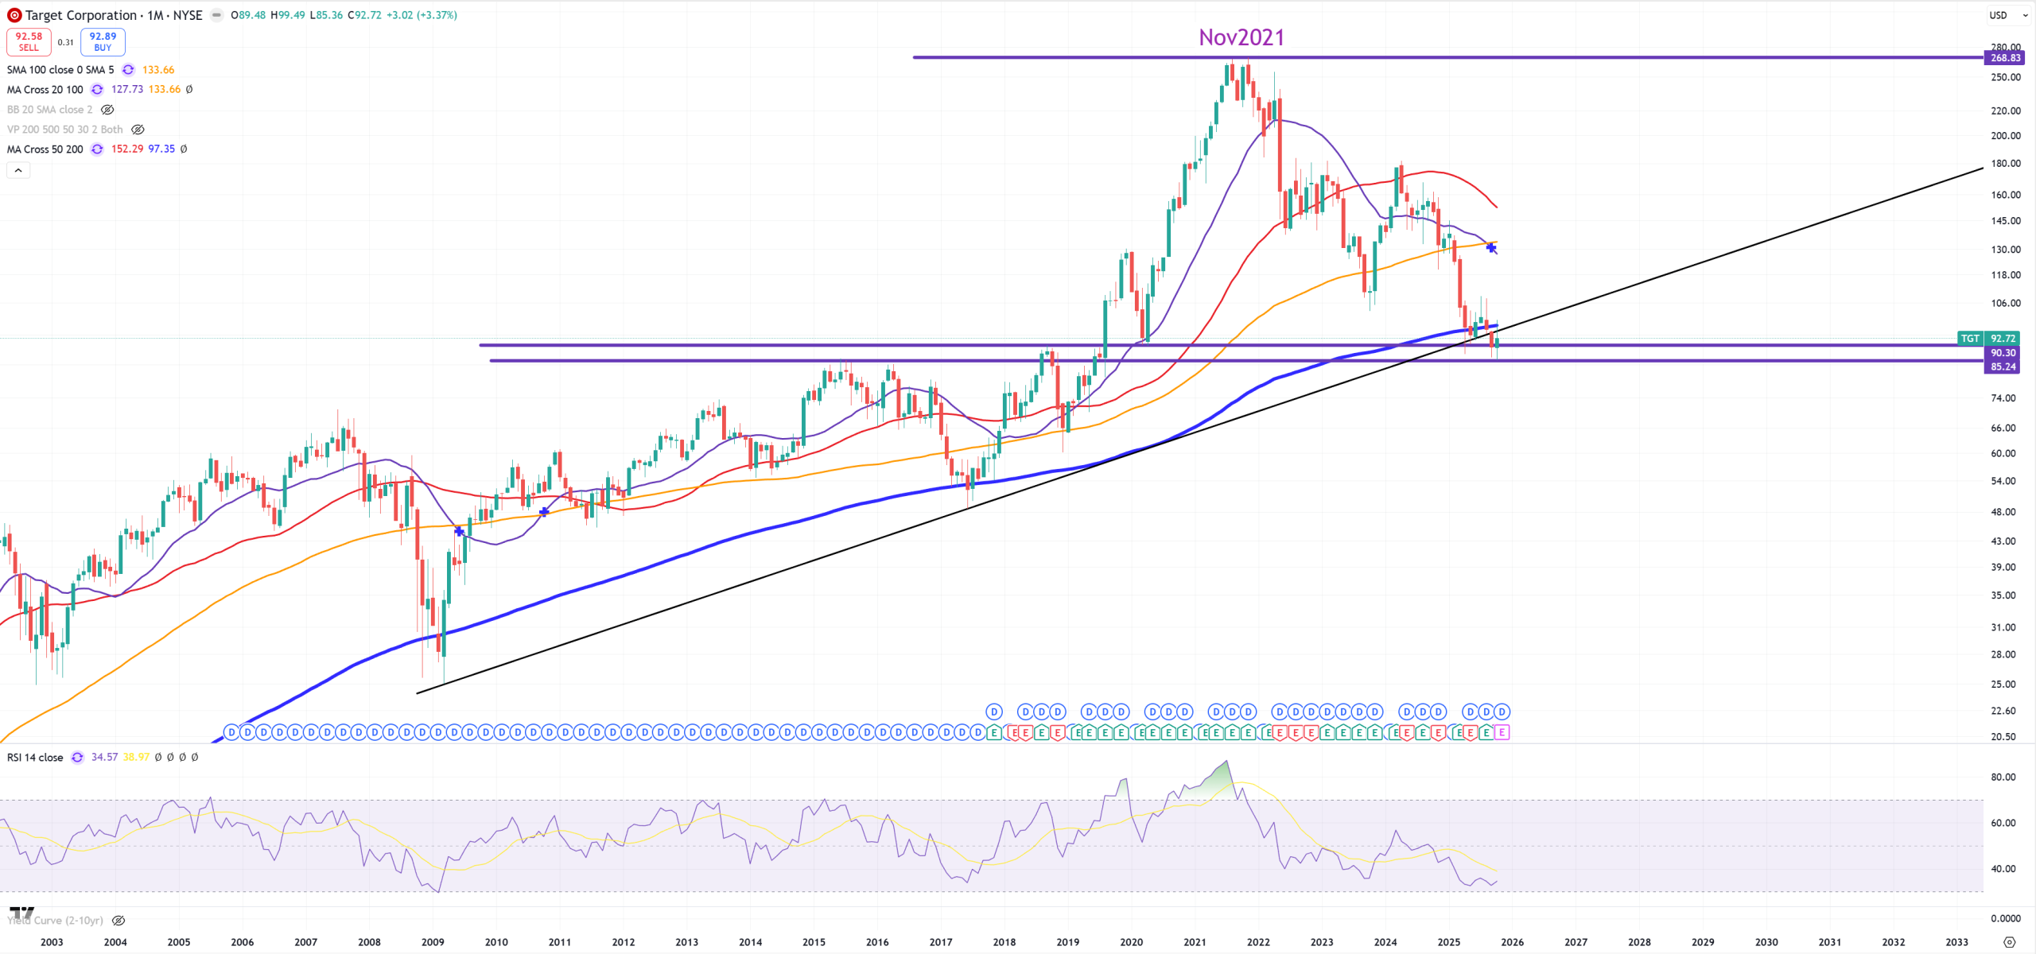Click the Target Corporation logo icon
Image resolution: width=2036 pixels, height=954 pixels.
click(14, 15)
